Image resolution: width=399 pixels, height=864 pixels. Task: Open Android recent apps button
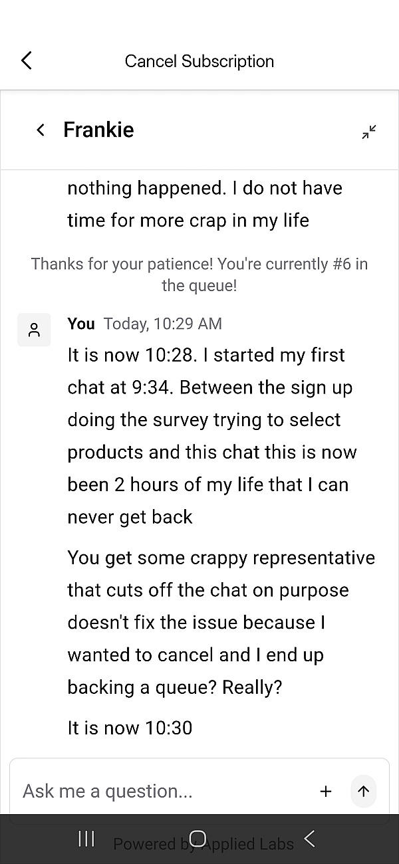point(86,839)
